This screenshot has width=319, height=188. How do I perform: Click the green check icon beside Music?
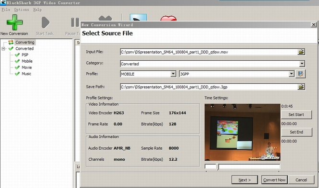point(17,74)
